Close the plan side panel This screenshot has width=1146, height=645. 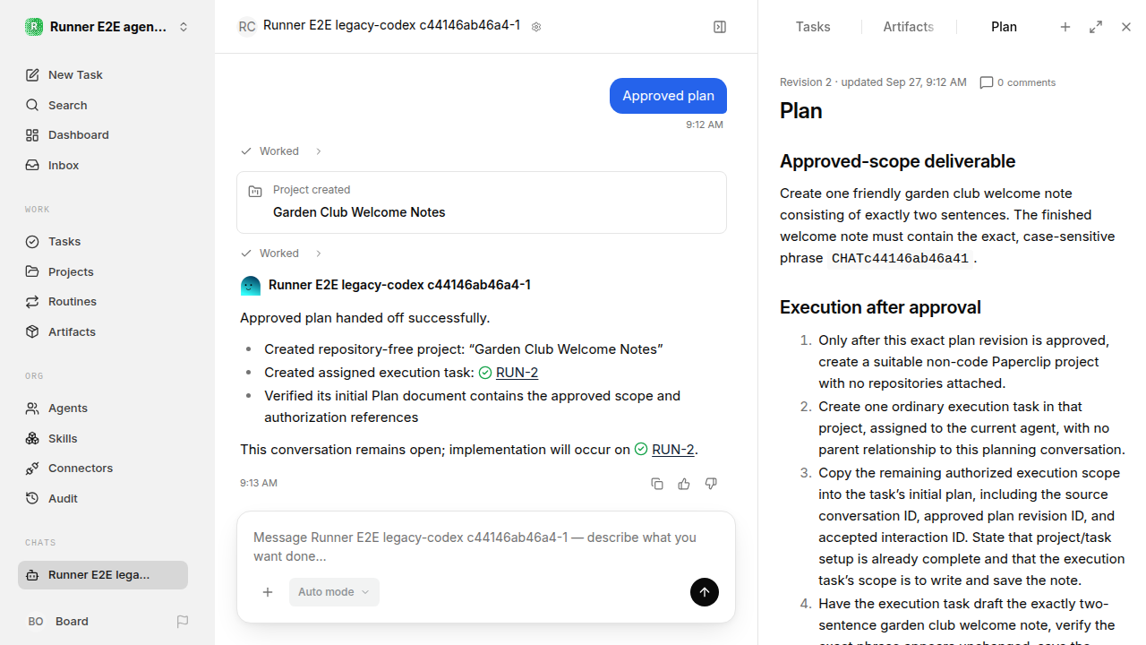(1126, 27)
